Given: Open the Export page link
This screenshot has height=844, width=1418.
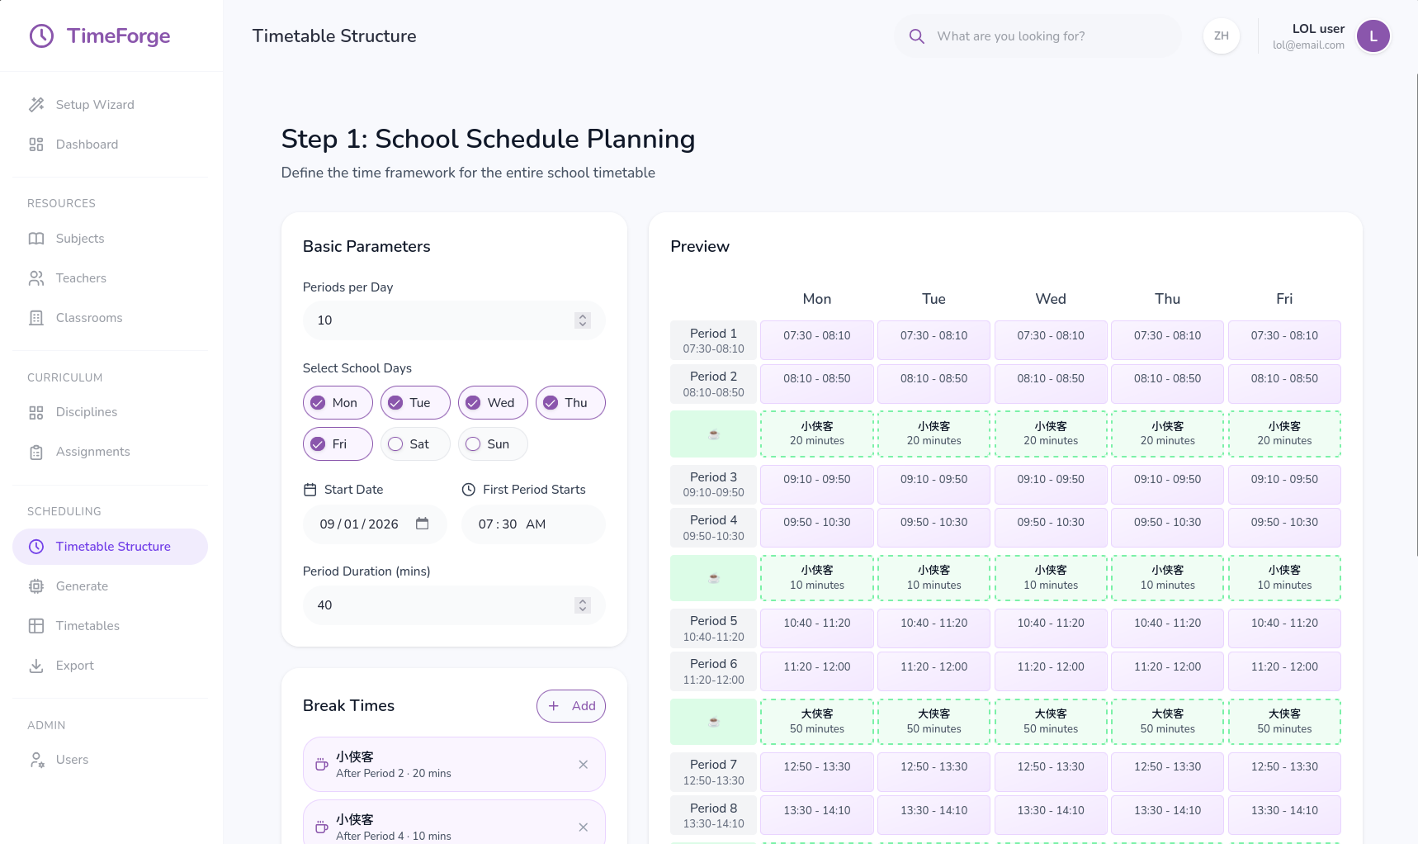Looking at the screenshot, I should click(x=74, y=666).
